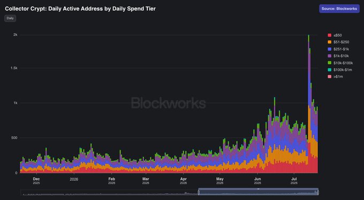Click the right range slider handle
Image resolution: width=364 pixels, height=200 pixels.
pyautogui.click(x=318, y=193)
